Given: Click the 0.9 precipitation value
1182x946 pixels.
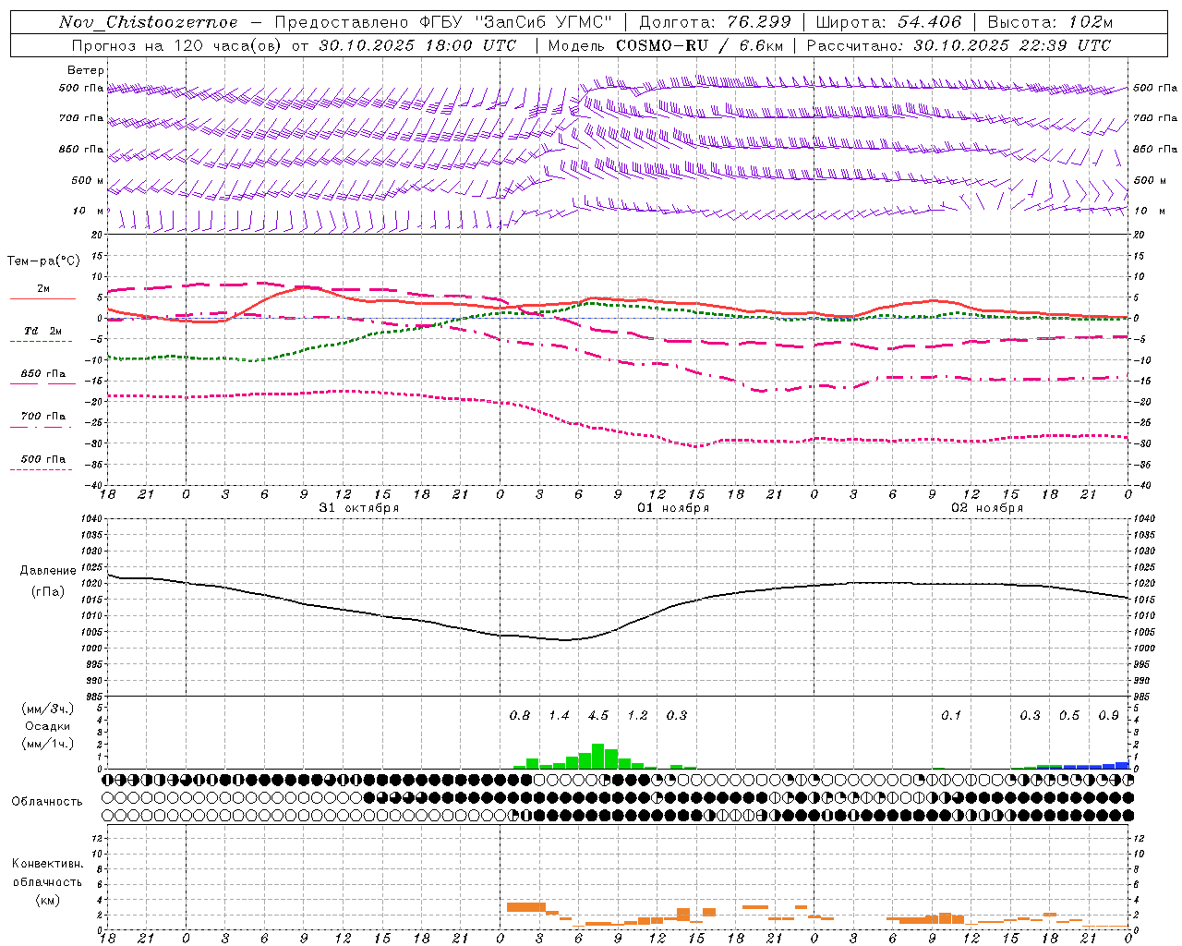Looking at the screenshot, I should pos(1109,715).
